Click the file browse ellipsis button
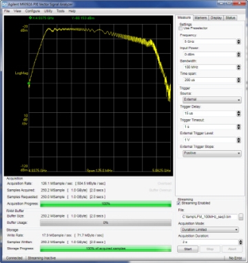Screen dimensions: 248x263 240,217
